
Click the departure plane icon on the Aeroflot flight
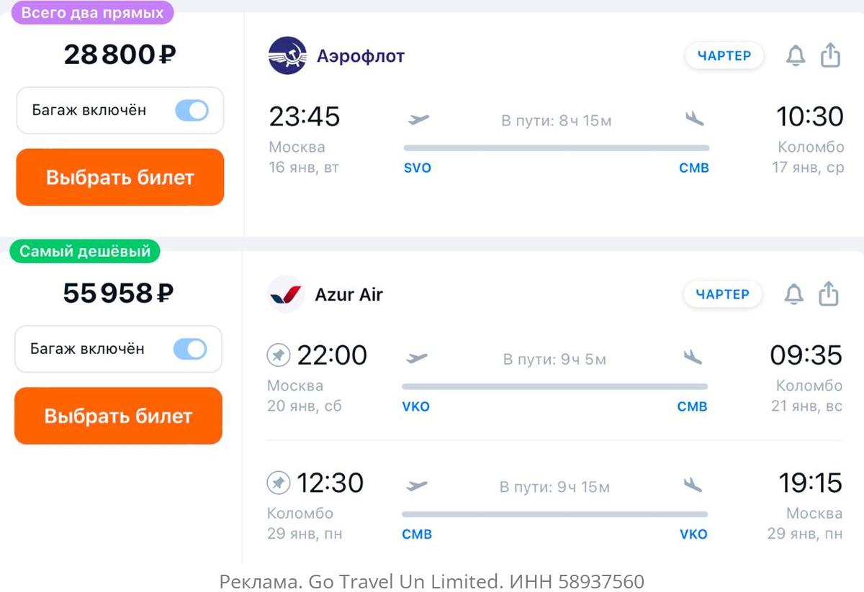(x=418, y=119)
